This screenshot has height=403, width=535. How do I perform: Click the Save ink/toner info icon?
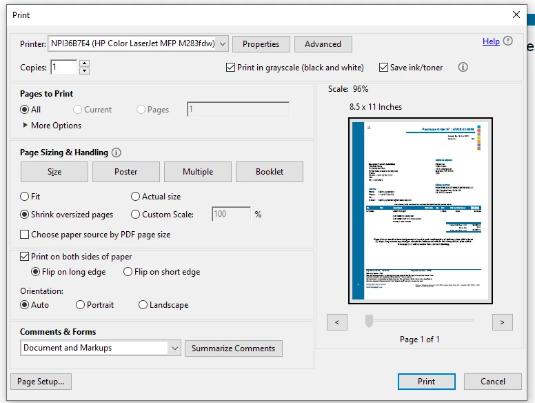pyautogui.click(x=463, y=67)
